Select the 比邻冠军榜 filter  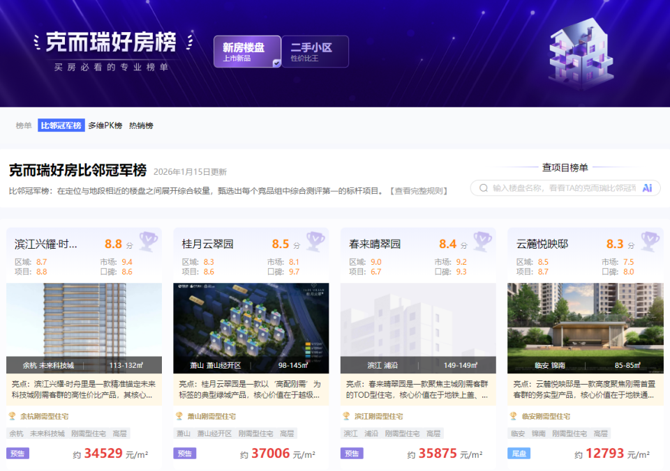tap(62, 125)
